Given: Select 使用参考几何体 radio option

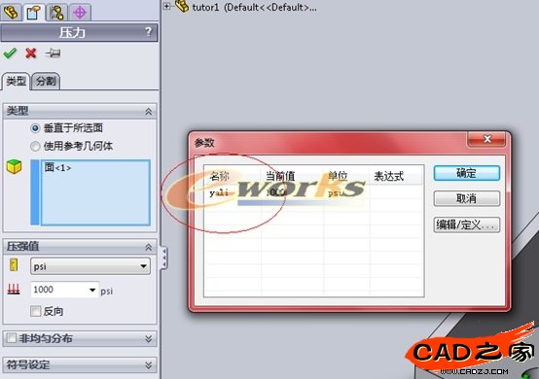Looking at the screenshot, I should (35, 146).
